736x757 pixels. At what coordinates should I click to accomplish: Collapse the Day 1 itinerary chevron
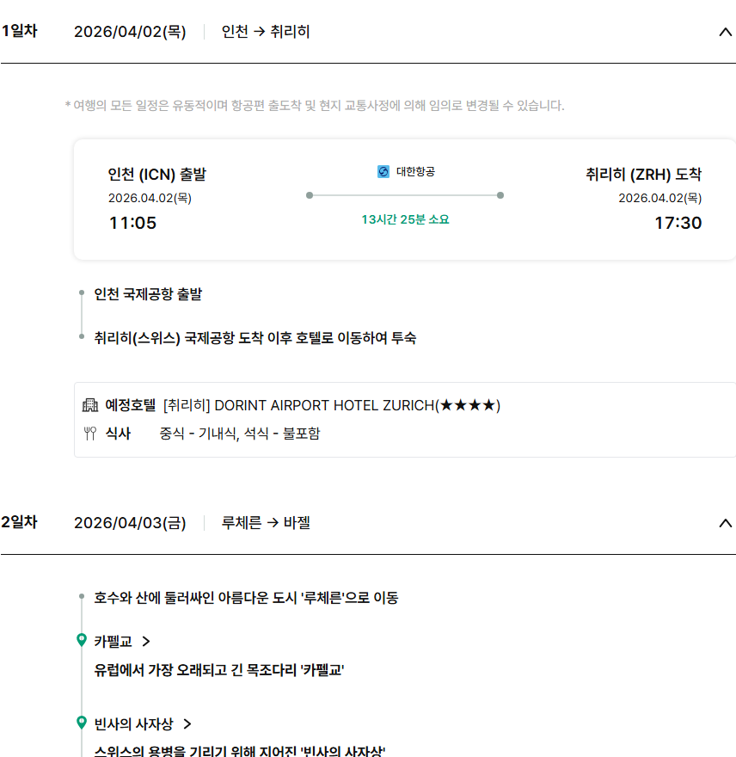[725, 33]
